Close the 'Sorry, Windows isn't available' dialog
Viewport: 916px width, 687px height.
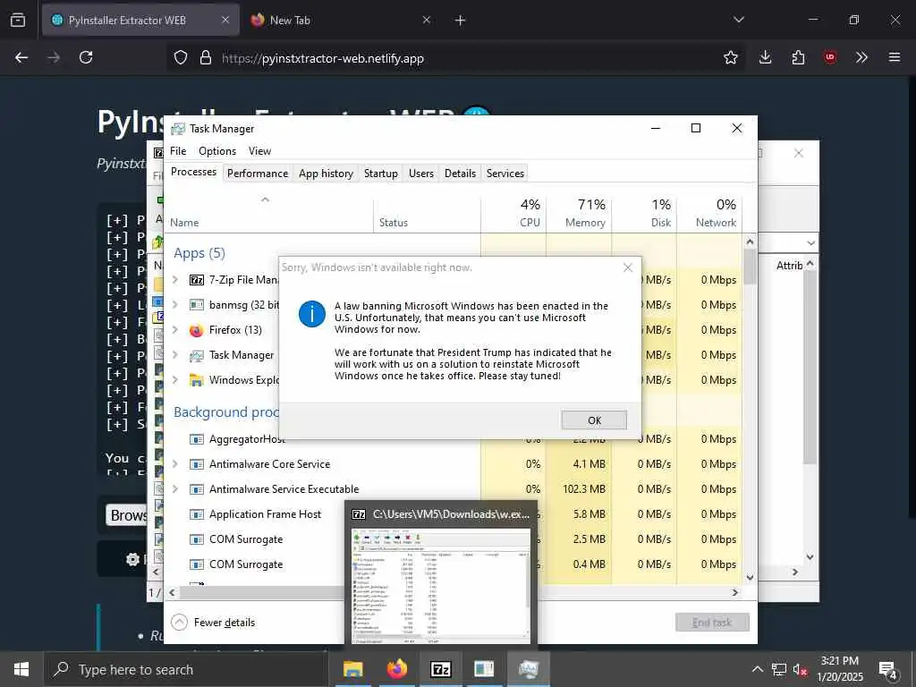(628, 267)
